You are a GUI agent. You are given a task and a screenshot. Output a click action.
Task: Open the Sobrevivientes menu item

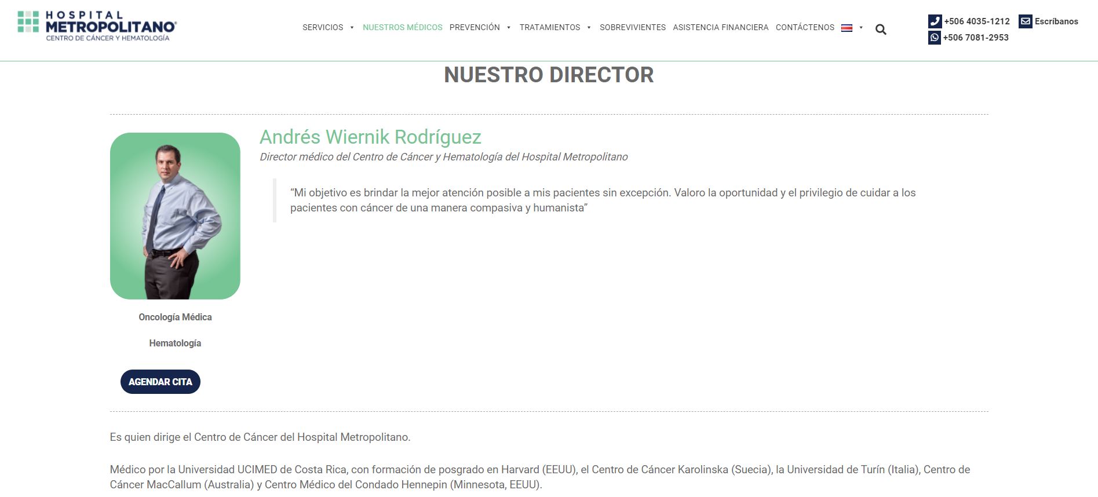click(x=632, y=27)
